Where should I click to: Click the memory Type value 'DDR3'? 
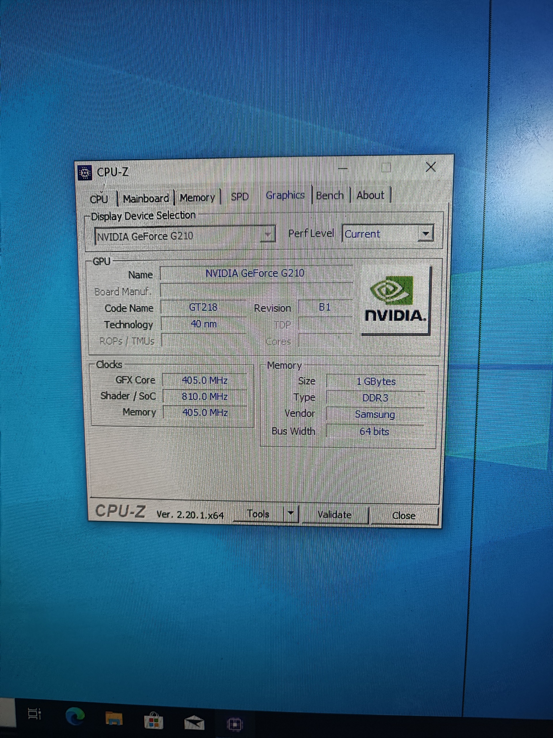click(375, 398)
